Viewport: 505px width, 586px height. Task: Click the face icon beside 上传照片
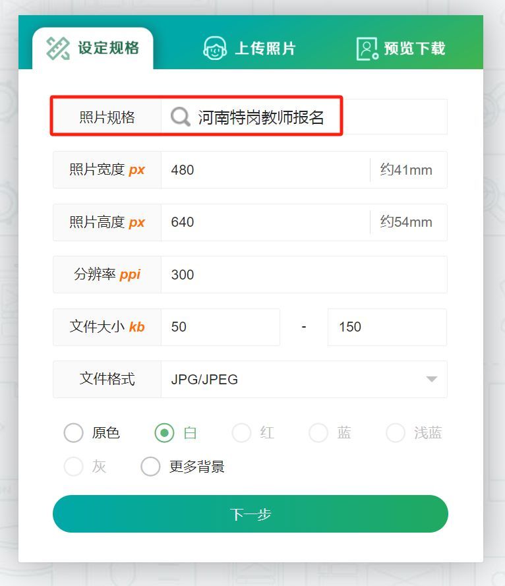[214, 49]
